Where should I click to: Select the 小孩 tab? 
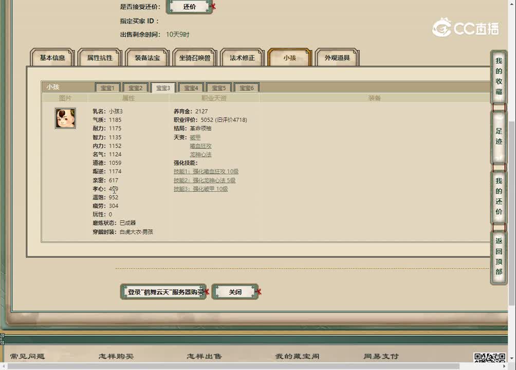289,58
